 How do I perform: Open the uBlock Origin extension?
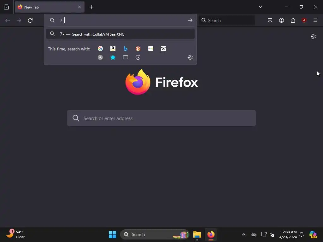(304, 20)
